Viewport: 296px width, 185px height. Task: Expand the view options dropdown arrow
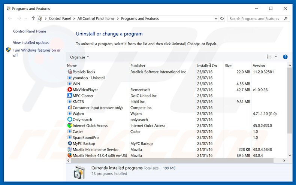tap(276, 57)
